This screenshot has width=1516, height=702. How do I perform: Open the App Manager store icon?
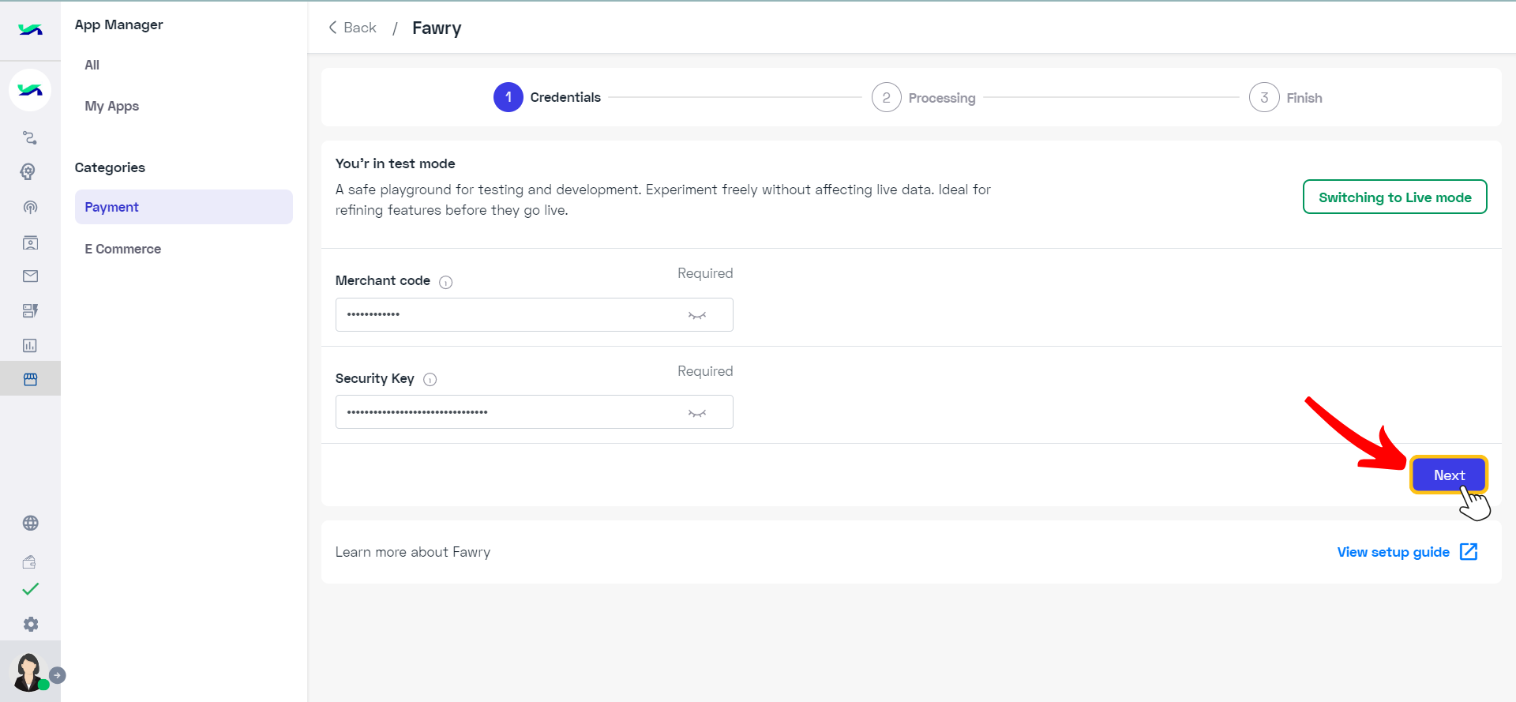[x=30, y=380]
